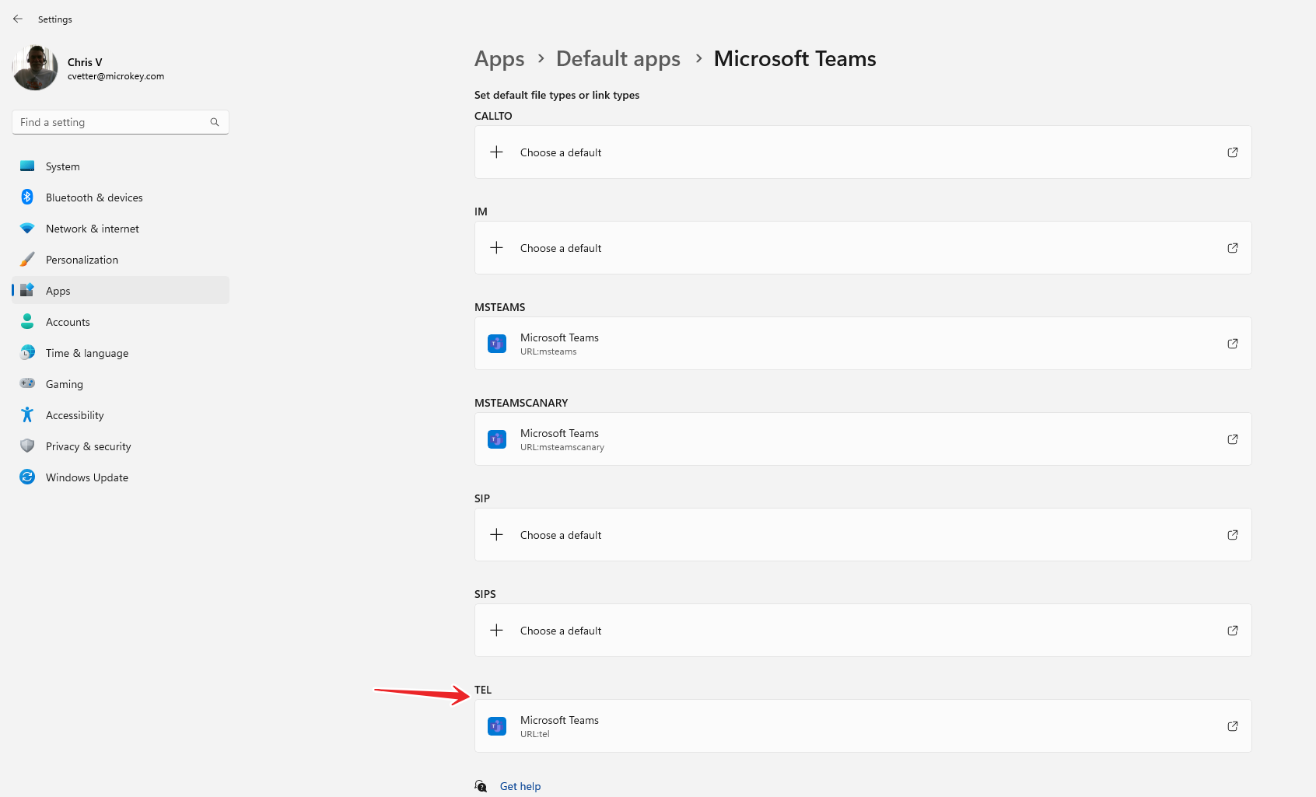Open external-link icon for SIP row
This screenshot has height=797, width=1316.
pyautogui.click(x=1233, y=535)
